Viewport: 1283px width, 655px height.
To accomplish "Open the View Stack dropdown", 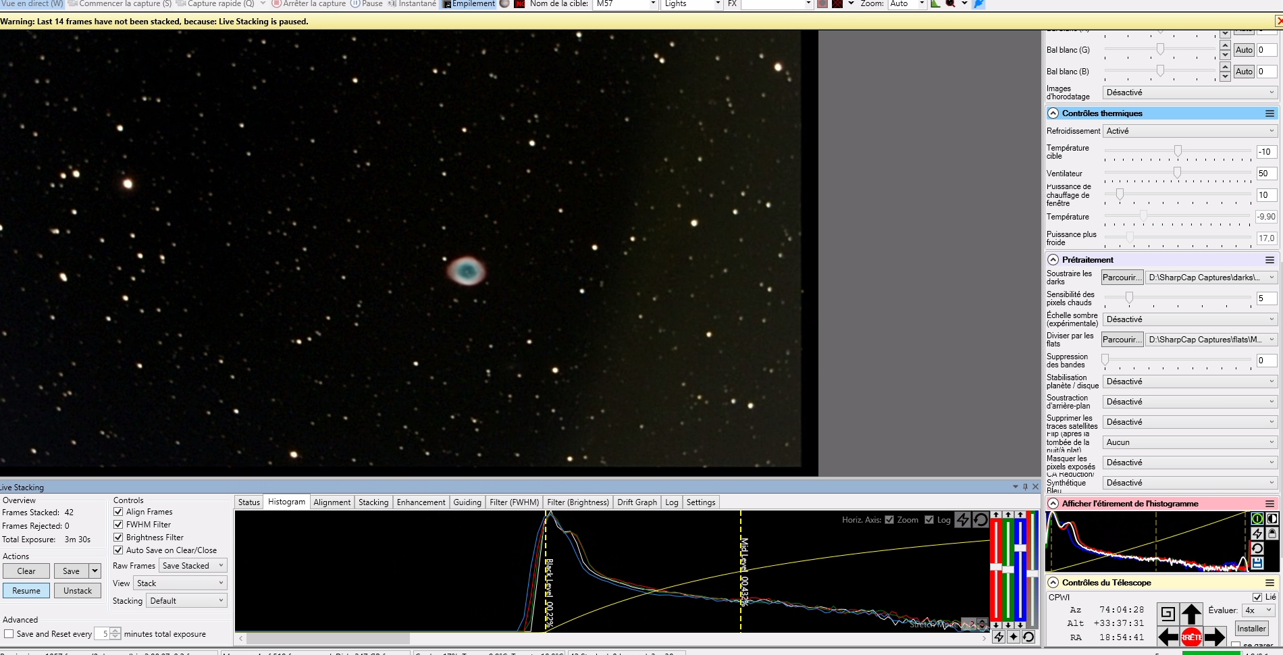I will pyautogui.click(x=180, y=583).
